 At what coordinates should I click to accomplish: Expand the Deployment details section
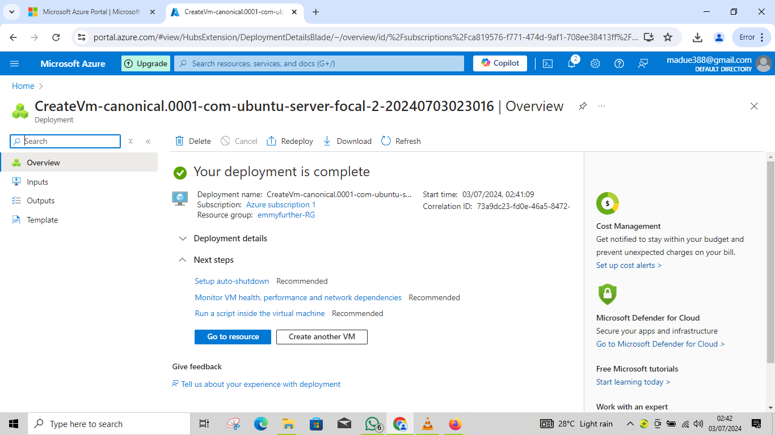coord(223,238)
